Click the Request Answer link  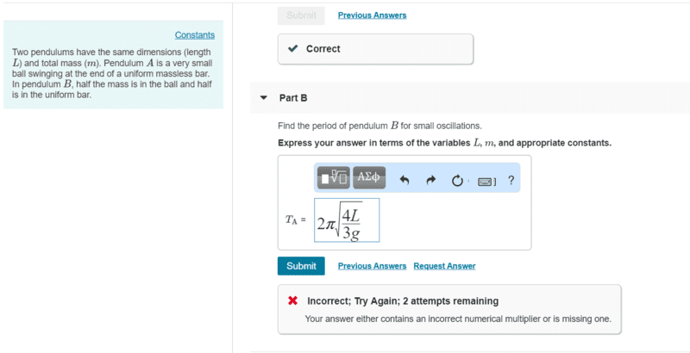coord(444,266)
